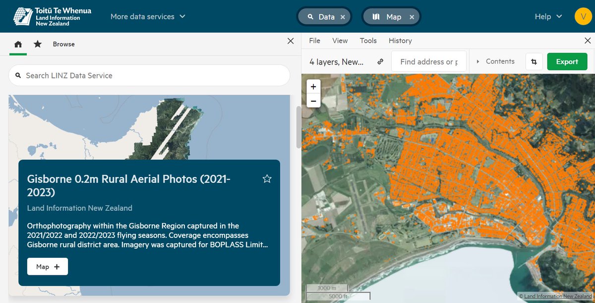Open the Help dropdown menu

point(548,16)
